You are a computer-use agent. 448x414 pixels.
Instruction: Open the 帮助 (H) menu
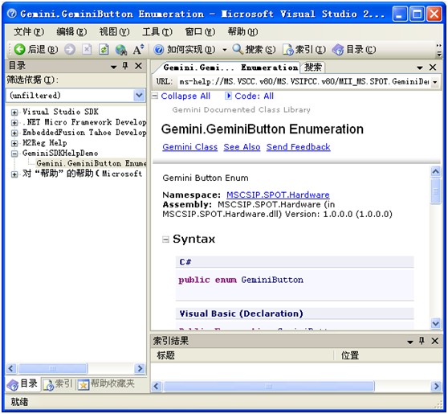242,31
